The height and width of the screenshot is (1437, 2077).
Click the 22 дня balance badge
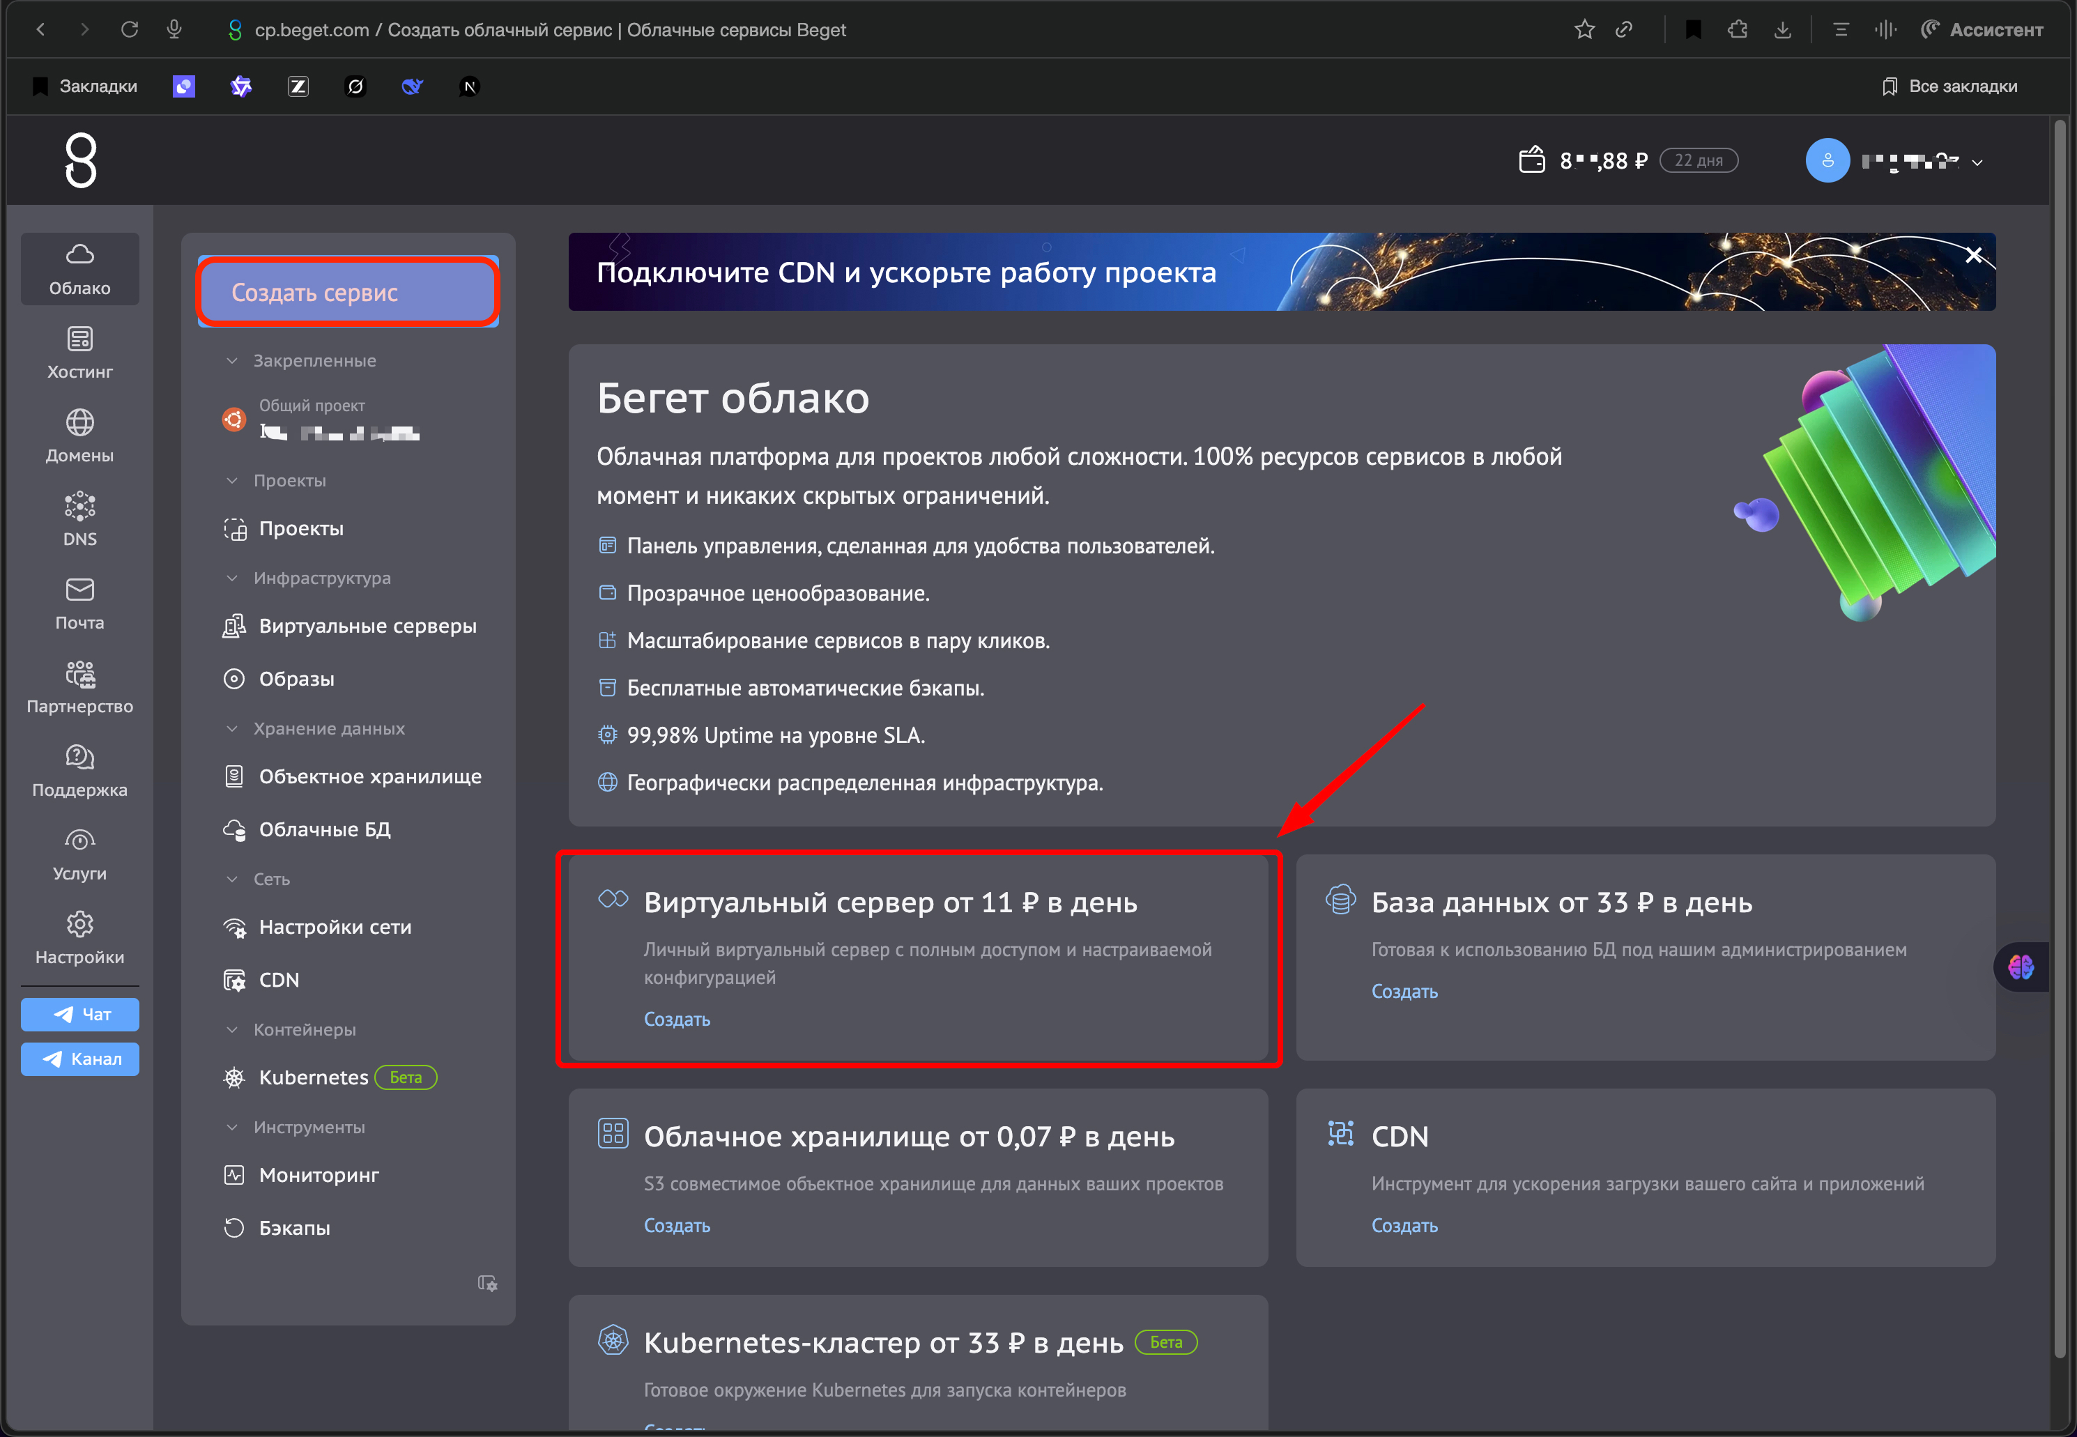(x=1699, y=160)
